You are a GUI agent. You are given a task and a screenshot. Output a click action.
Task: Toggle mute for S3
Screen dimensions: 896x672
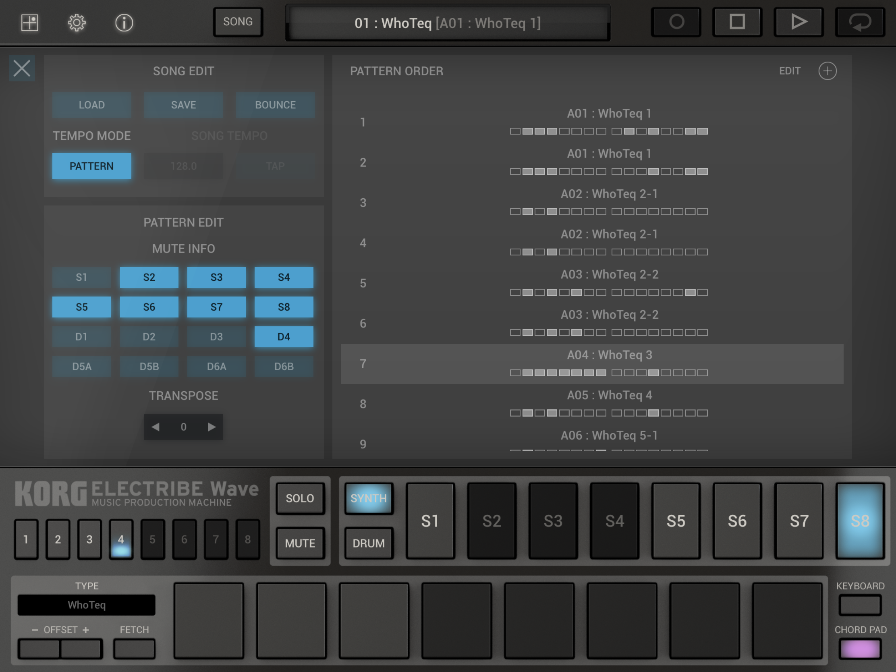216,278
